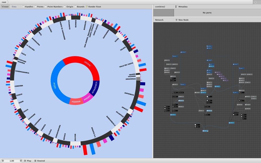Switch to the Viewer tab
Screen dimensions: 261x163
point(5,7)
